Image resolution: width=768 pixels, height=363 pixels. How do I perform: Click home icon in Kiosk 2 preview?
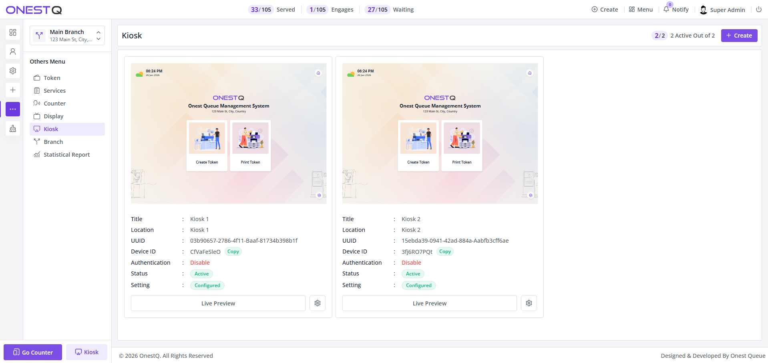click(x=530, y=73)
